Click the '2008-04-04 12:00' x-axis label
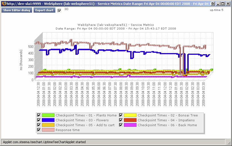Image resolution: width=232 pixels, height=146 pixels. click(165, 94)
